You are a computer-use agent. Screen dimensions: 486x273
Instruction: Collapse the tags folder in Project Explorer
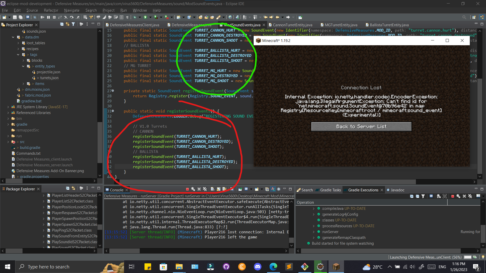[x=18, y=54]
